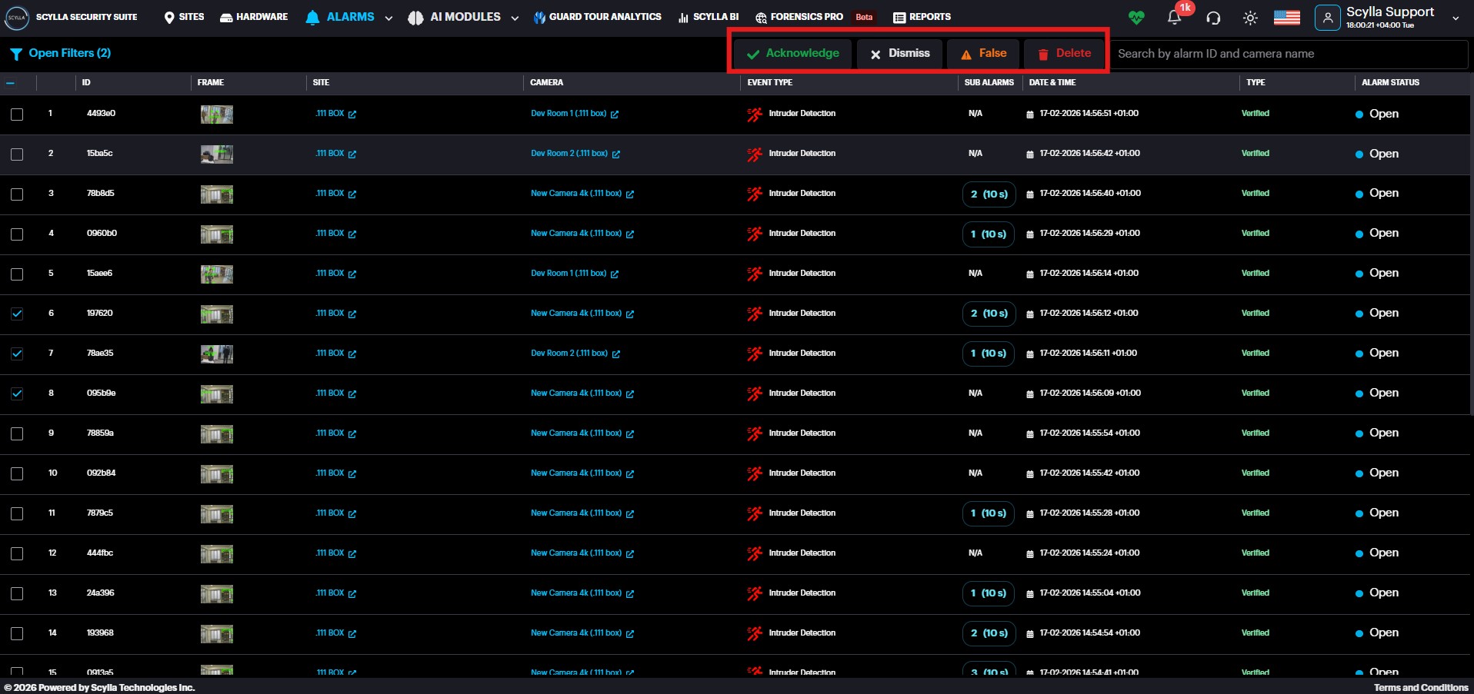Open the Reports menu item
The height and width of the screenshot is (694, 1474).
[922, 17]
